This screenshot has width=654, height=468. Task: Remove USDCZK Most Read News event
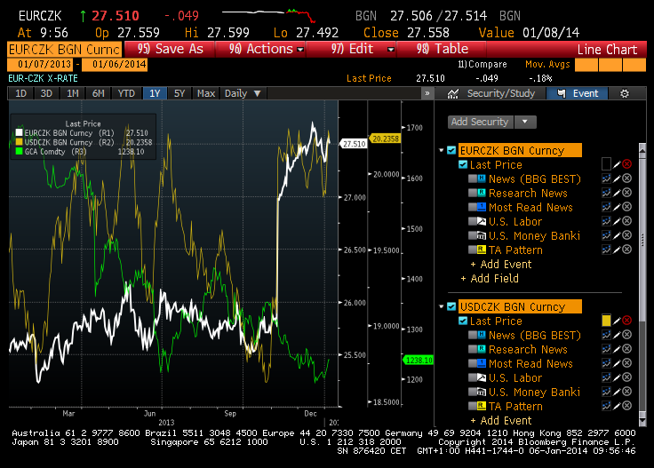[626, 363]
